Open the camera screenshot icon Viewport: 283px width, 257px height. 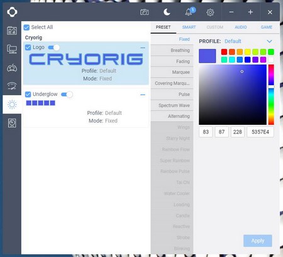[145, 12]
